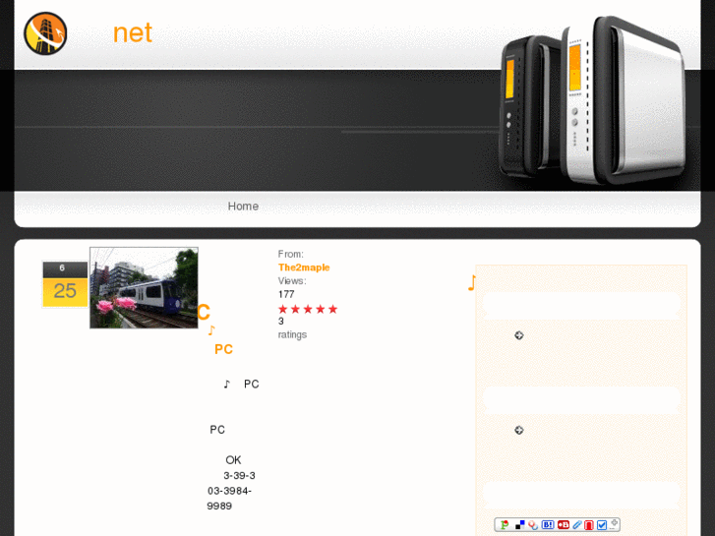
Task: Open the Home menu item
Action: [243, 207]
